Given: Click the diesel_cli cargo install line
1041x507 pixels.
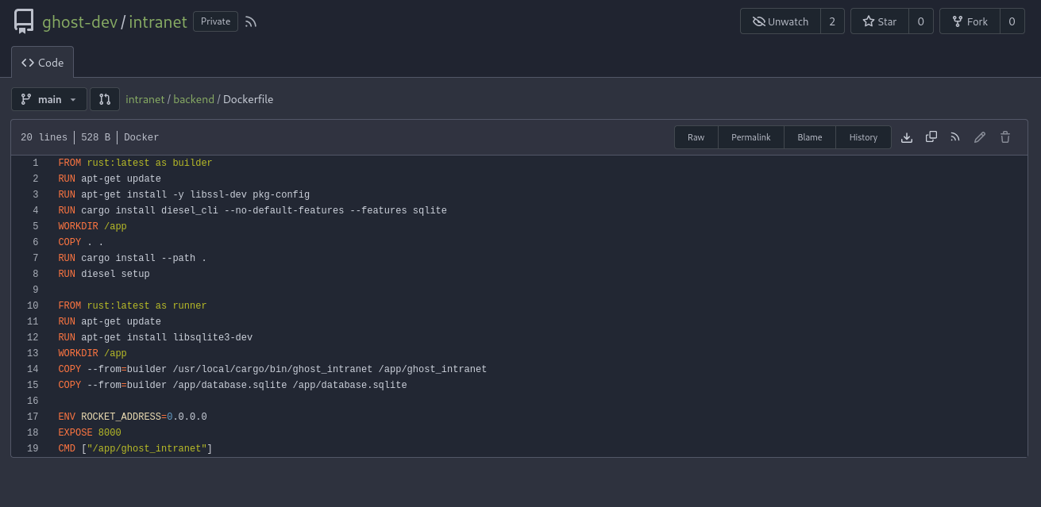Looking at the screenshot, I should click(x=253, y=210).
